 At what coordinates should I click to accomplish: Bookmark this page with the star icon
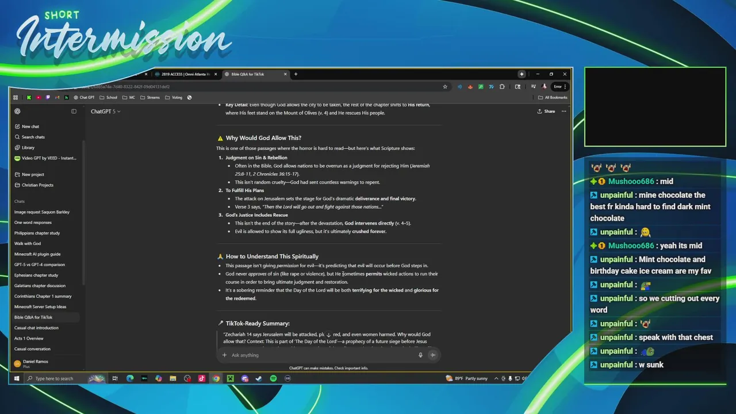(445, 87)
